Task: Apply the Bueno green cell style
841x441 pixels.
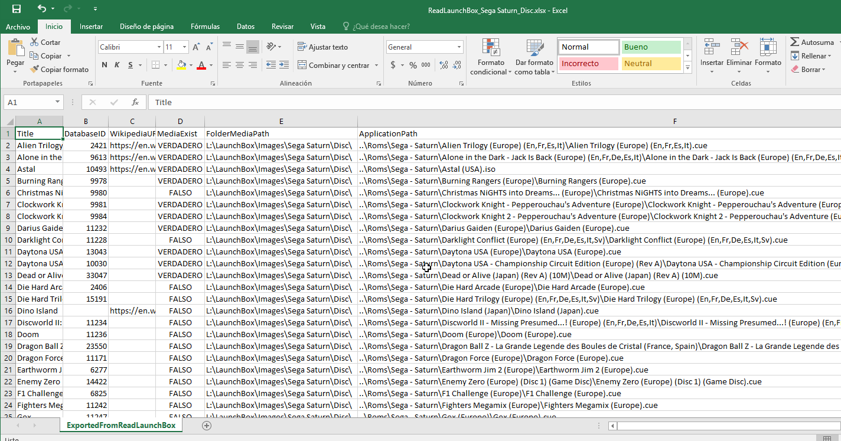Action: [650, 47]
